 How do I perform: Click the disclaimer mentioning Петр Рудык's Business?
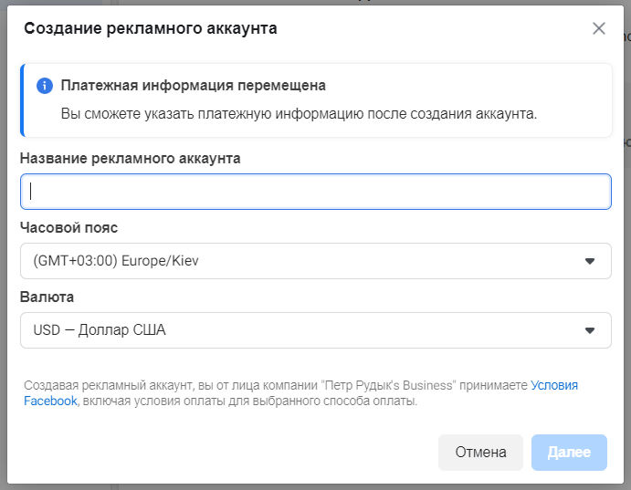tap(274, 386)
